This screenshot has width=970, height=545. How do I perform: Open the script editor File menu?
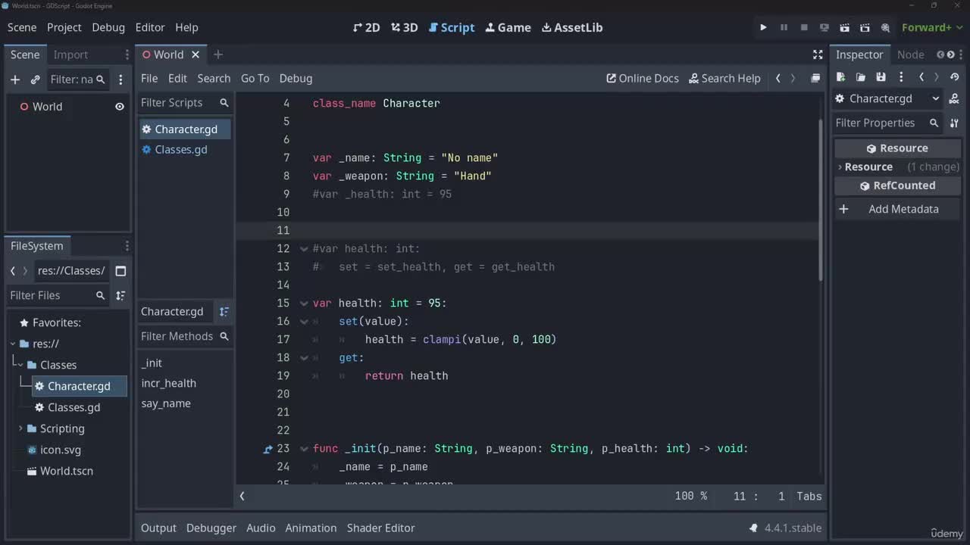[x=149, y=78]
